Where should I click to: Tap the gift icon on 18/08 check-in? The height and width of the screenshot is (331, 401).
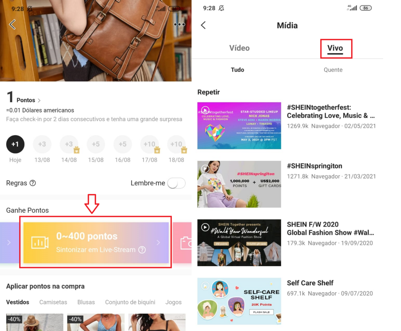184,150
